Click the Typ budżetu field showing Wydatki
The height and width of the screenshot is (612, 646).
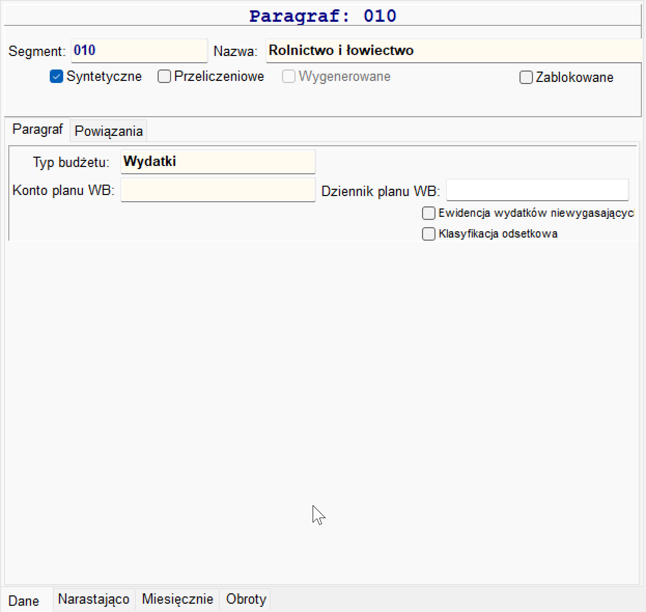coord(218,162)
